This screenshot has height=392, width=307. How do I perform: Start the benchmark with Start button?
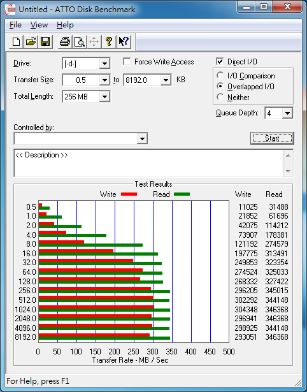(x=272, y=138)
